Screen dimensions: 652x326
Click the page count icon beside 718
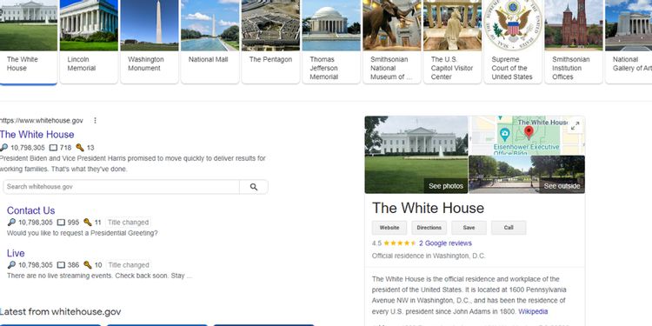(x=53, y=148)
